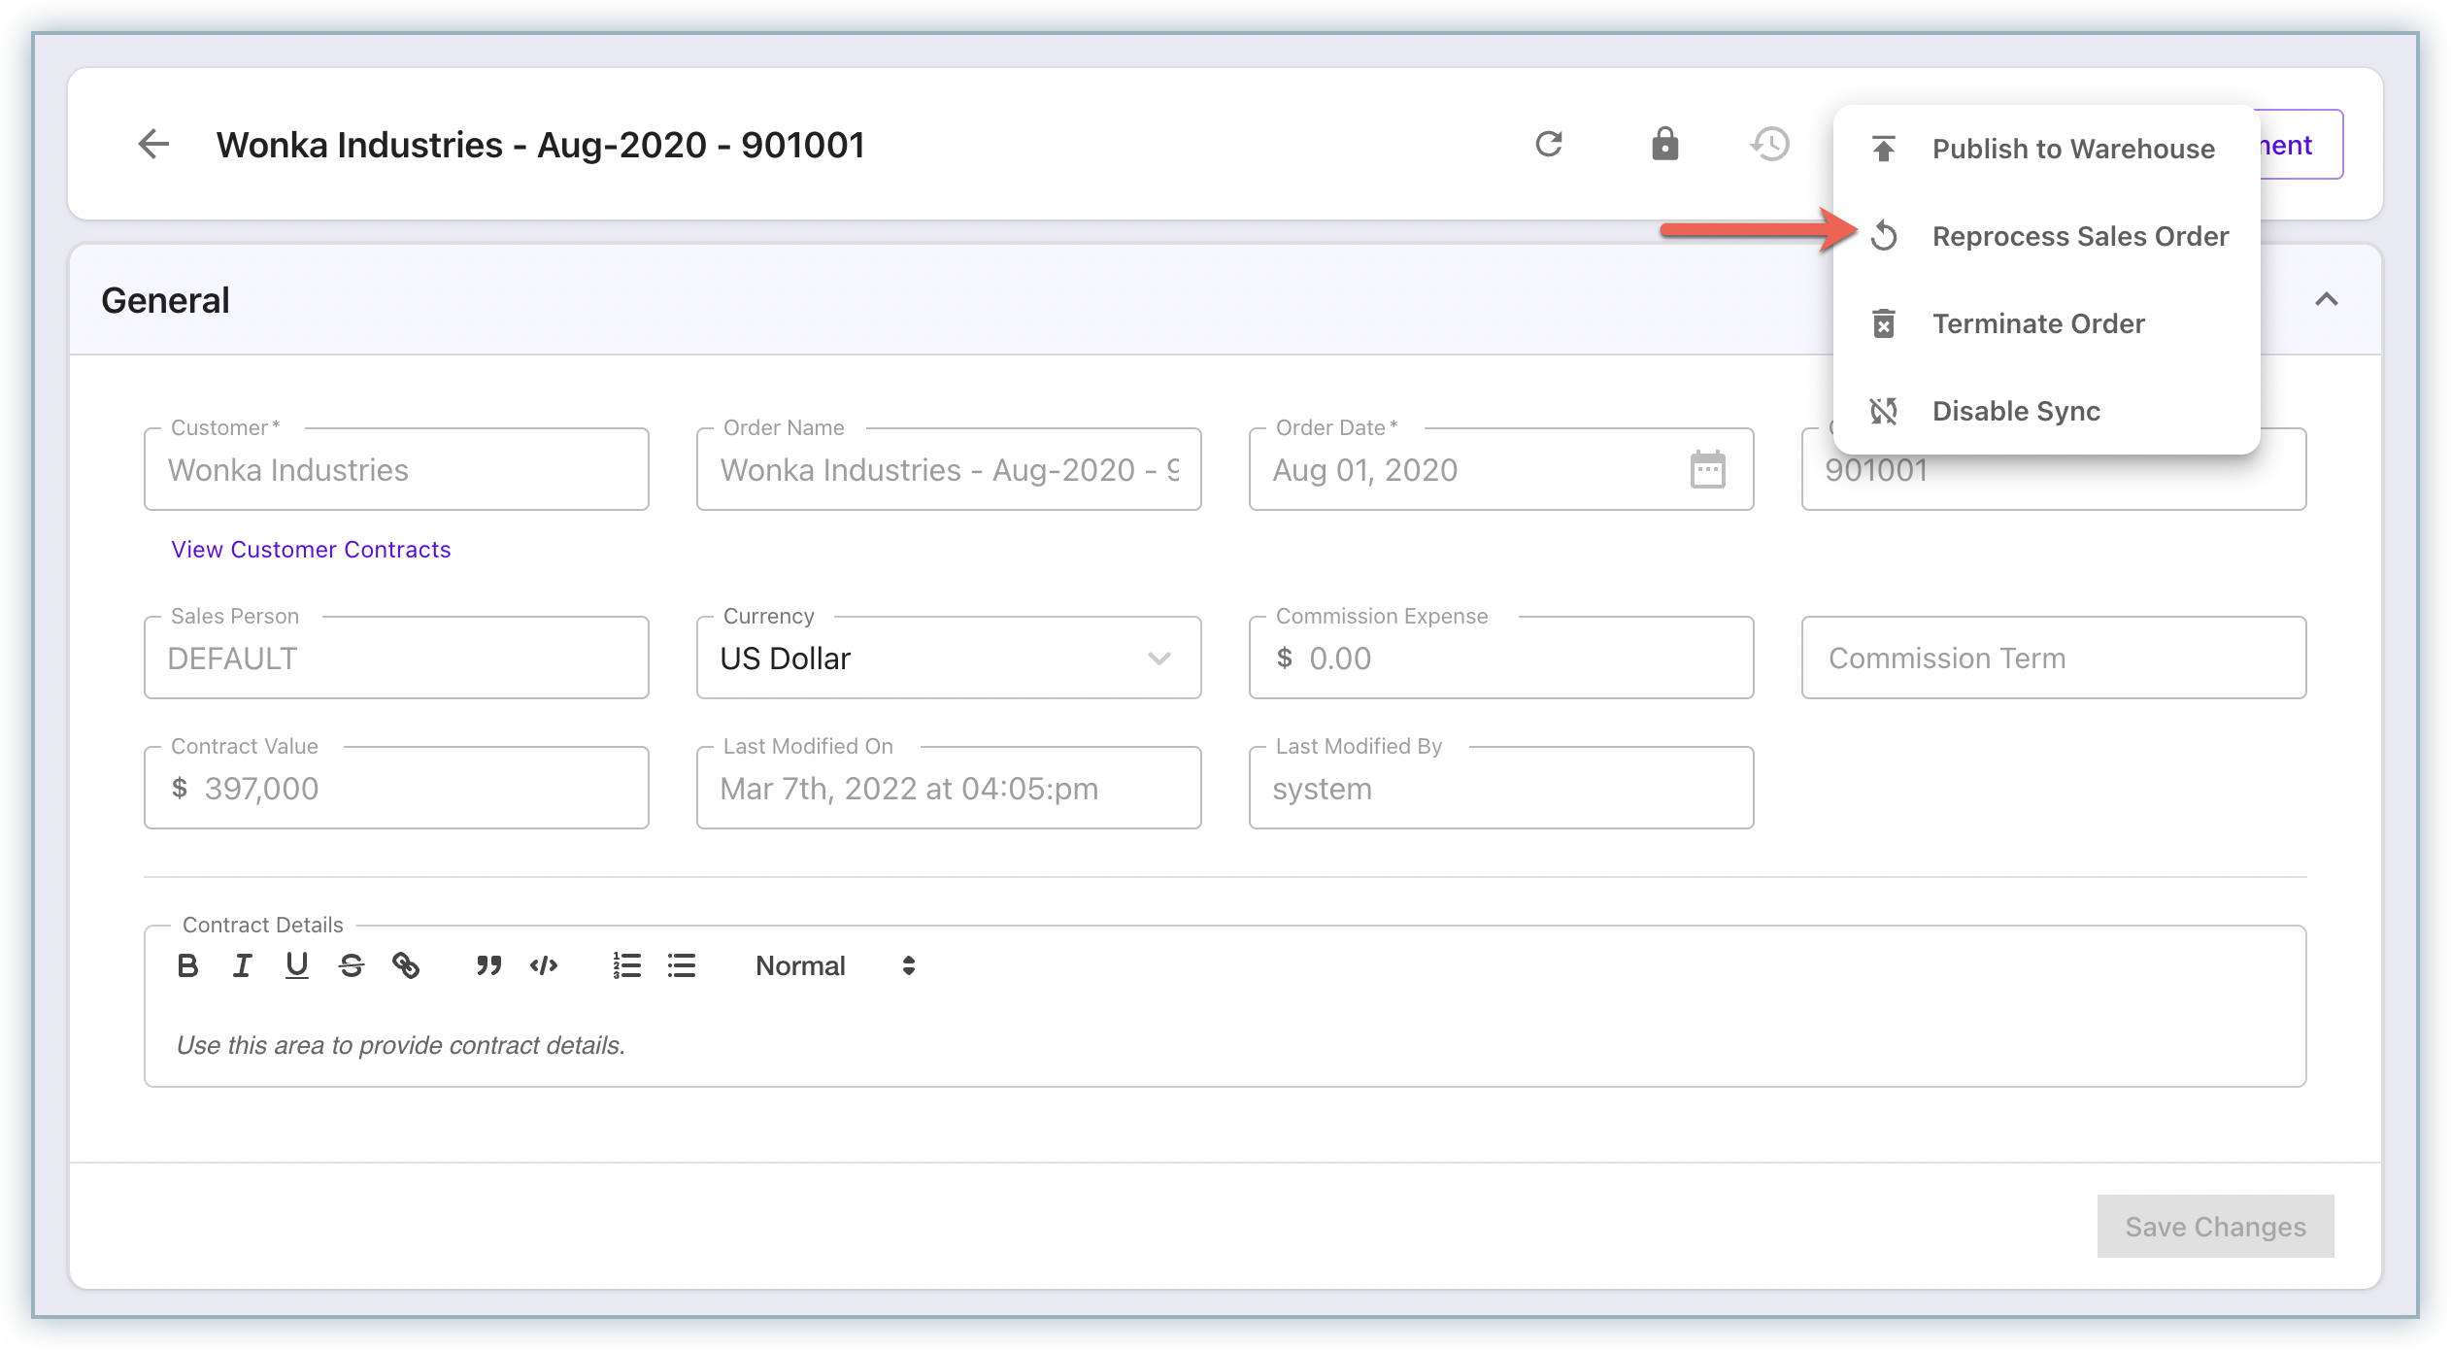The image size is (2451, 1350).
Task: Click the Last Modified By system field
Action: [1501, 788]
